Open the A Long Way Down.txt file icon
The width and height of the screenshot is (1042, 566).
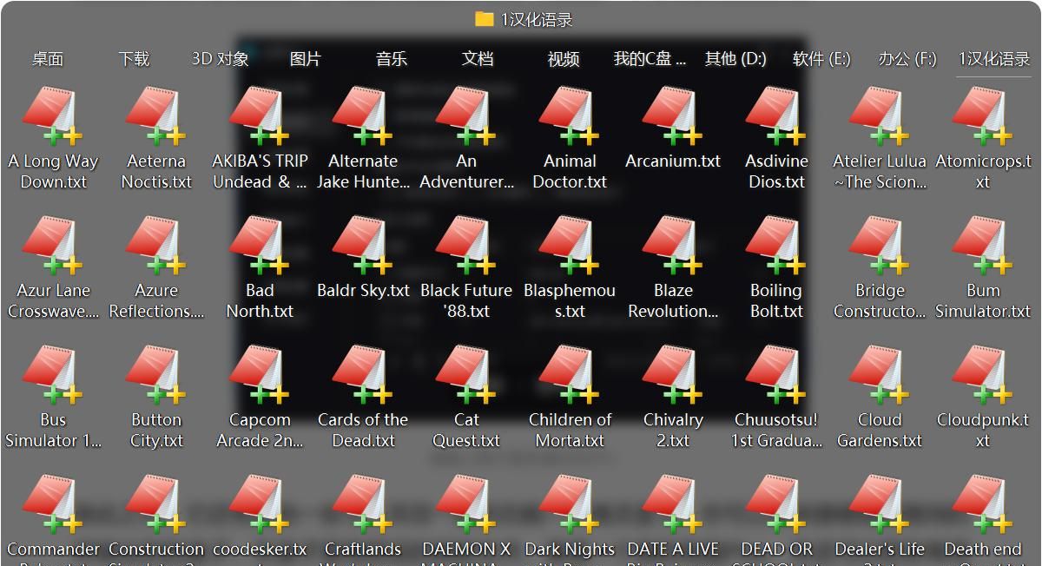tap(53, 115)
